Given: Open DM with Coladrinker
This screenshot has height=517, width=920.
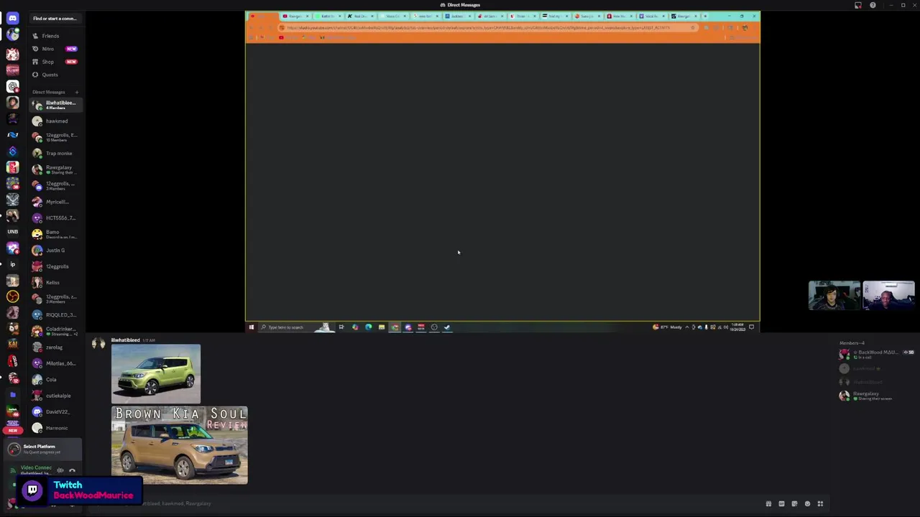Looking at the screenshot, I should pyautogui.click(x=56, y=331).
